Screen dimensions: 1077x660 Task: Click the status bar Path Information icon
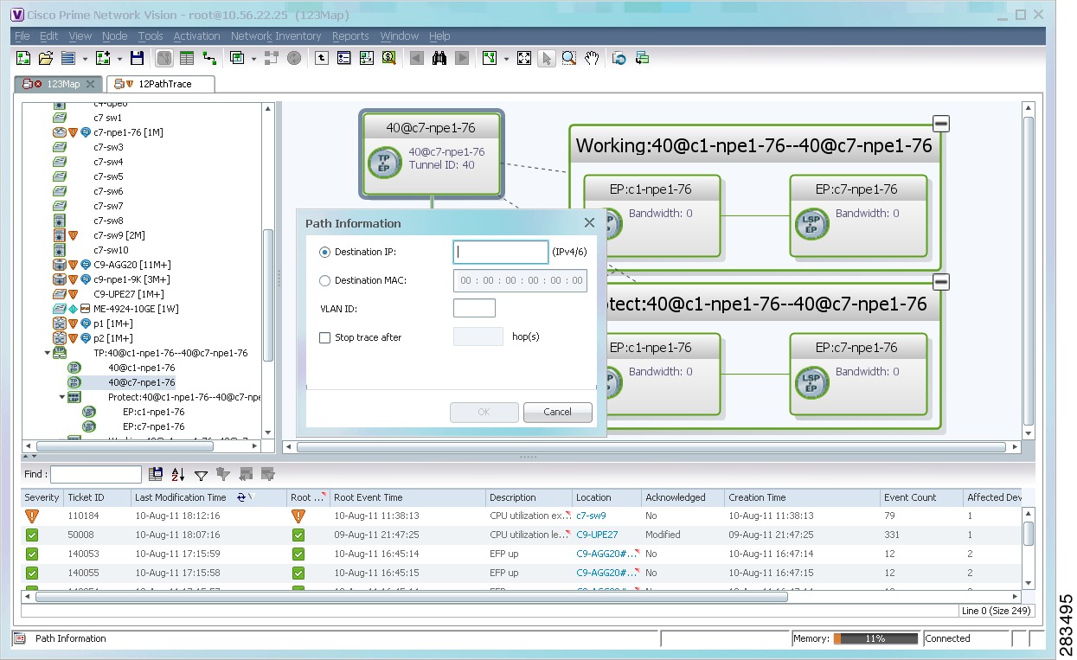coord(20,638)
